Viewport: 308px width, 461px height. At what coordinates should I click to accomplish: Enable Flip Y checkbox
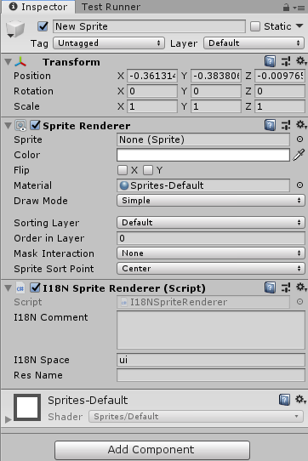[x=148, y=170]
